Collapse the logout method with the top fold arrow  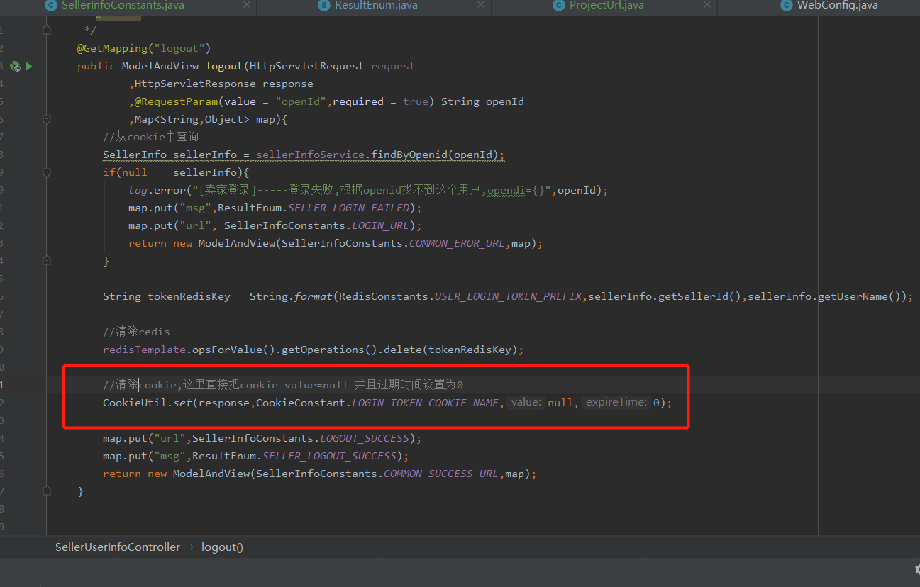pyautogui.click(x=47, y=29)
